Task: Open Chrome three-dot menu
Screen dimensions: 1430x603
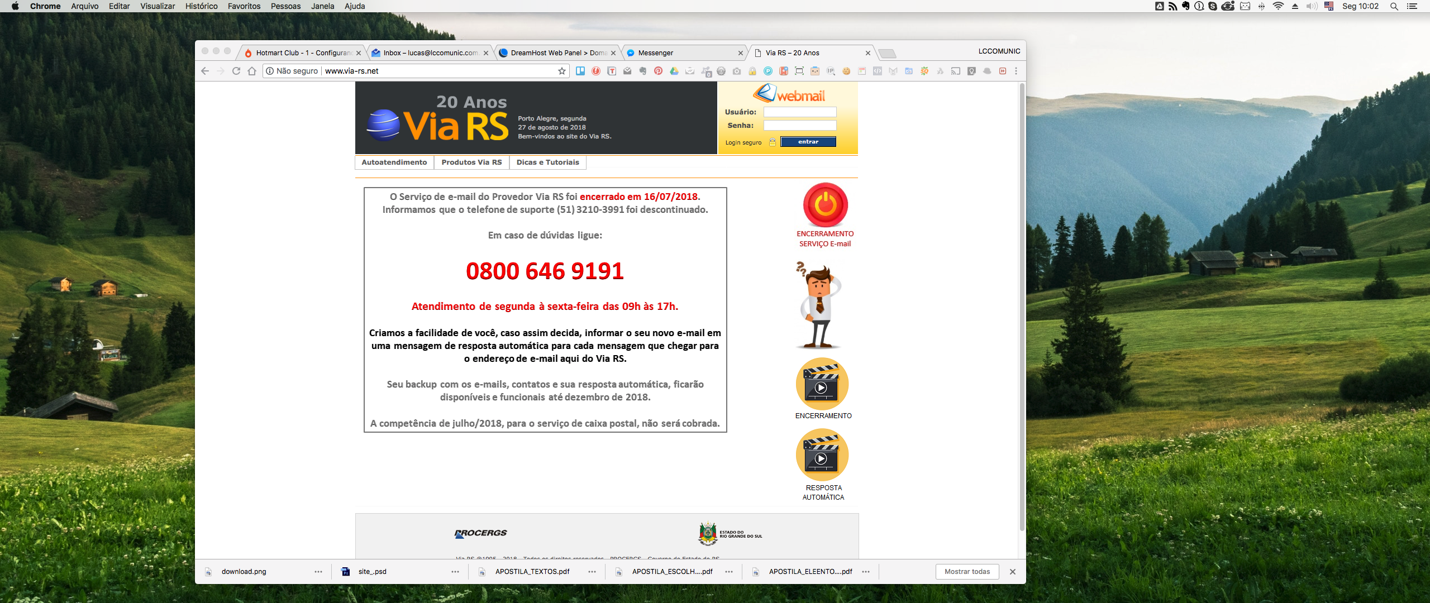Action: click(1016, 71)
